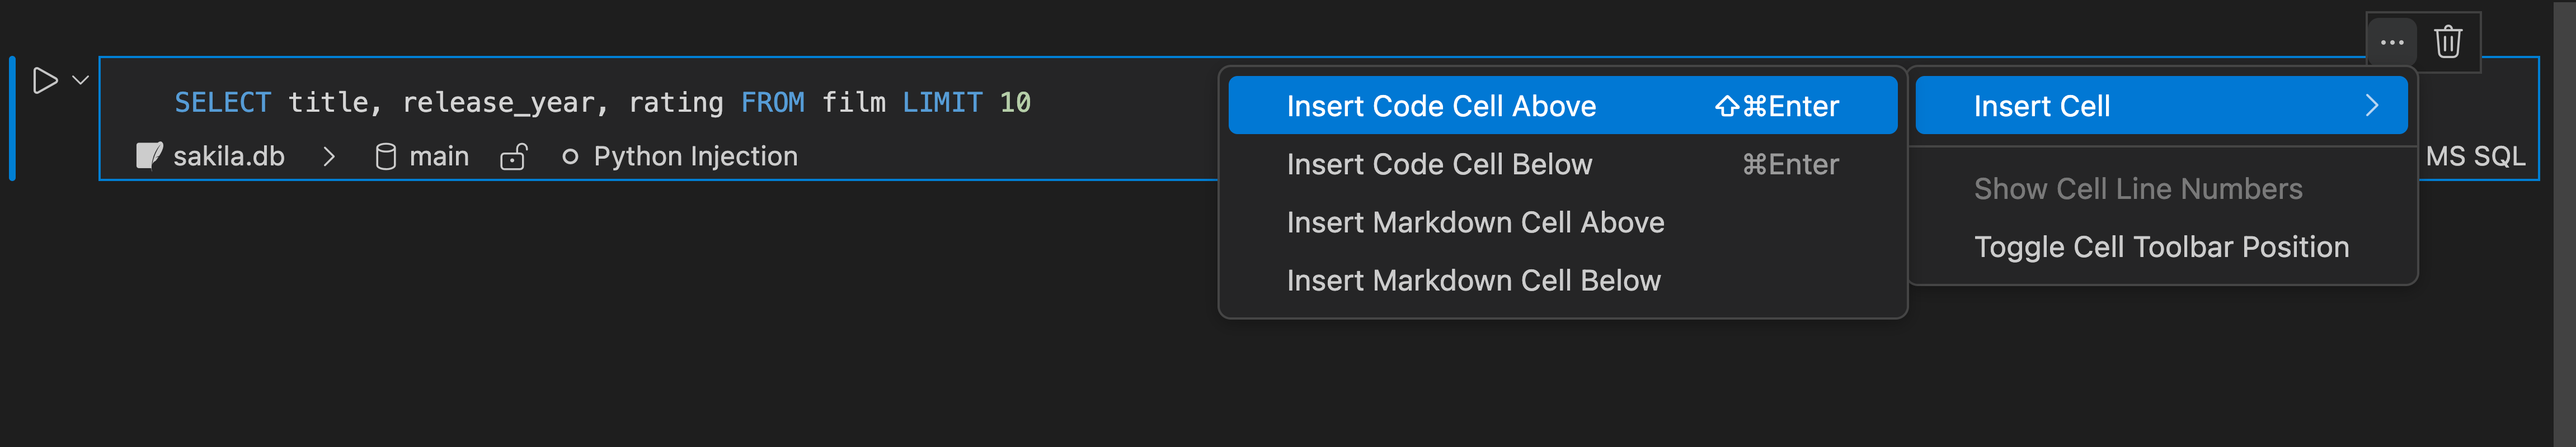Screen dimensions: 2576x447
Task: Change the MS SQL language mode
Action: point(2475,156)
